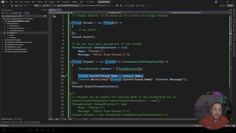The image size is (236, 133).
Task: Switch to the Program.cs editor tab
Action: coord(53,10)
